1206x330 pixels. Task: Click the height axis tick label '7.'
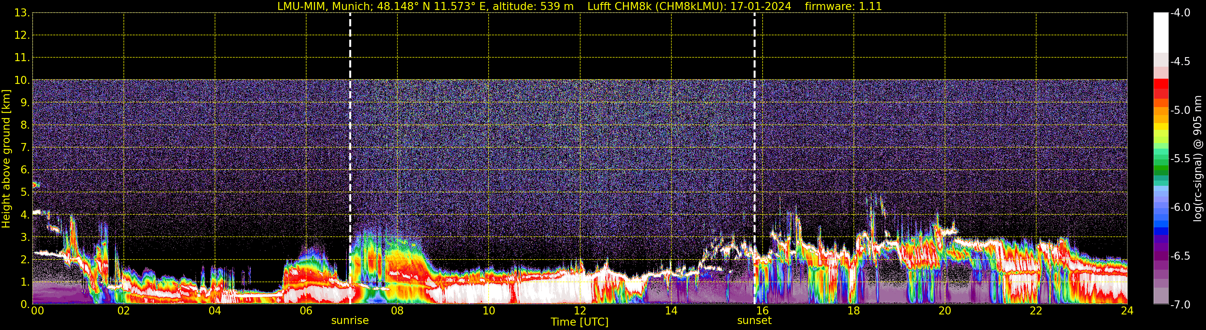point(25,148)
